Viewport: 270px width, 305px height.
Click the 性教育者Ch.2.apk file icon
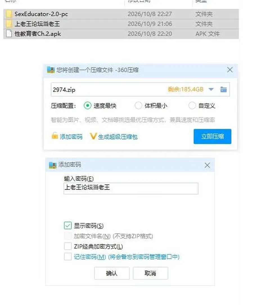(x=9, y=34)
